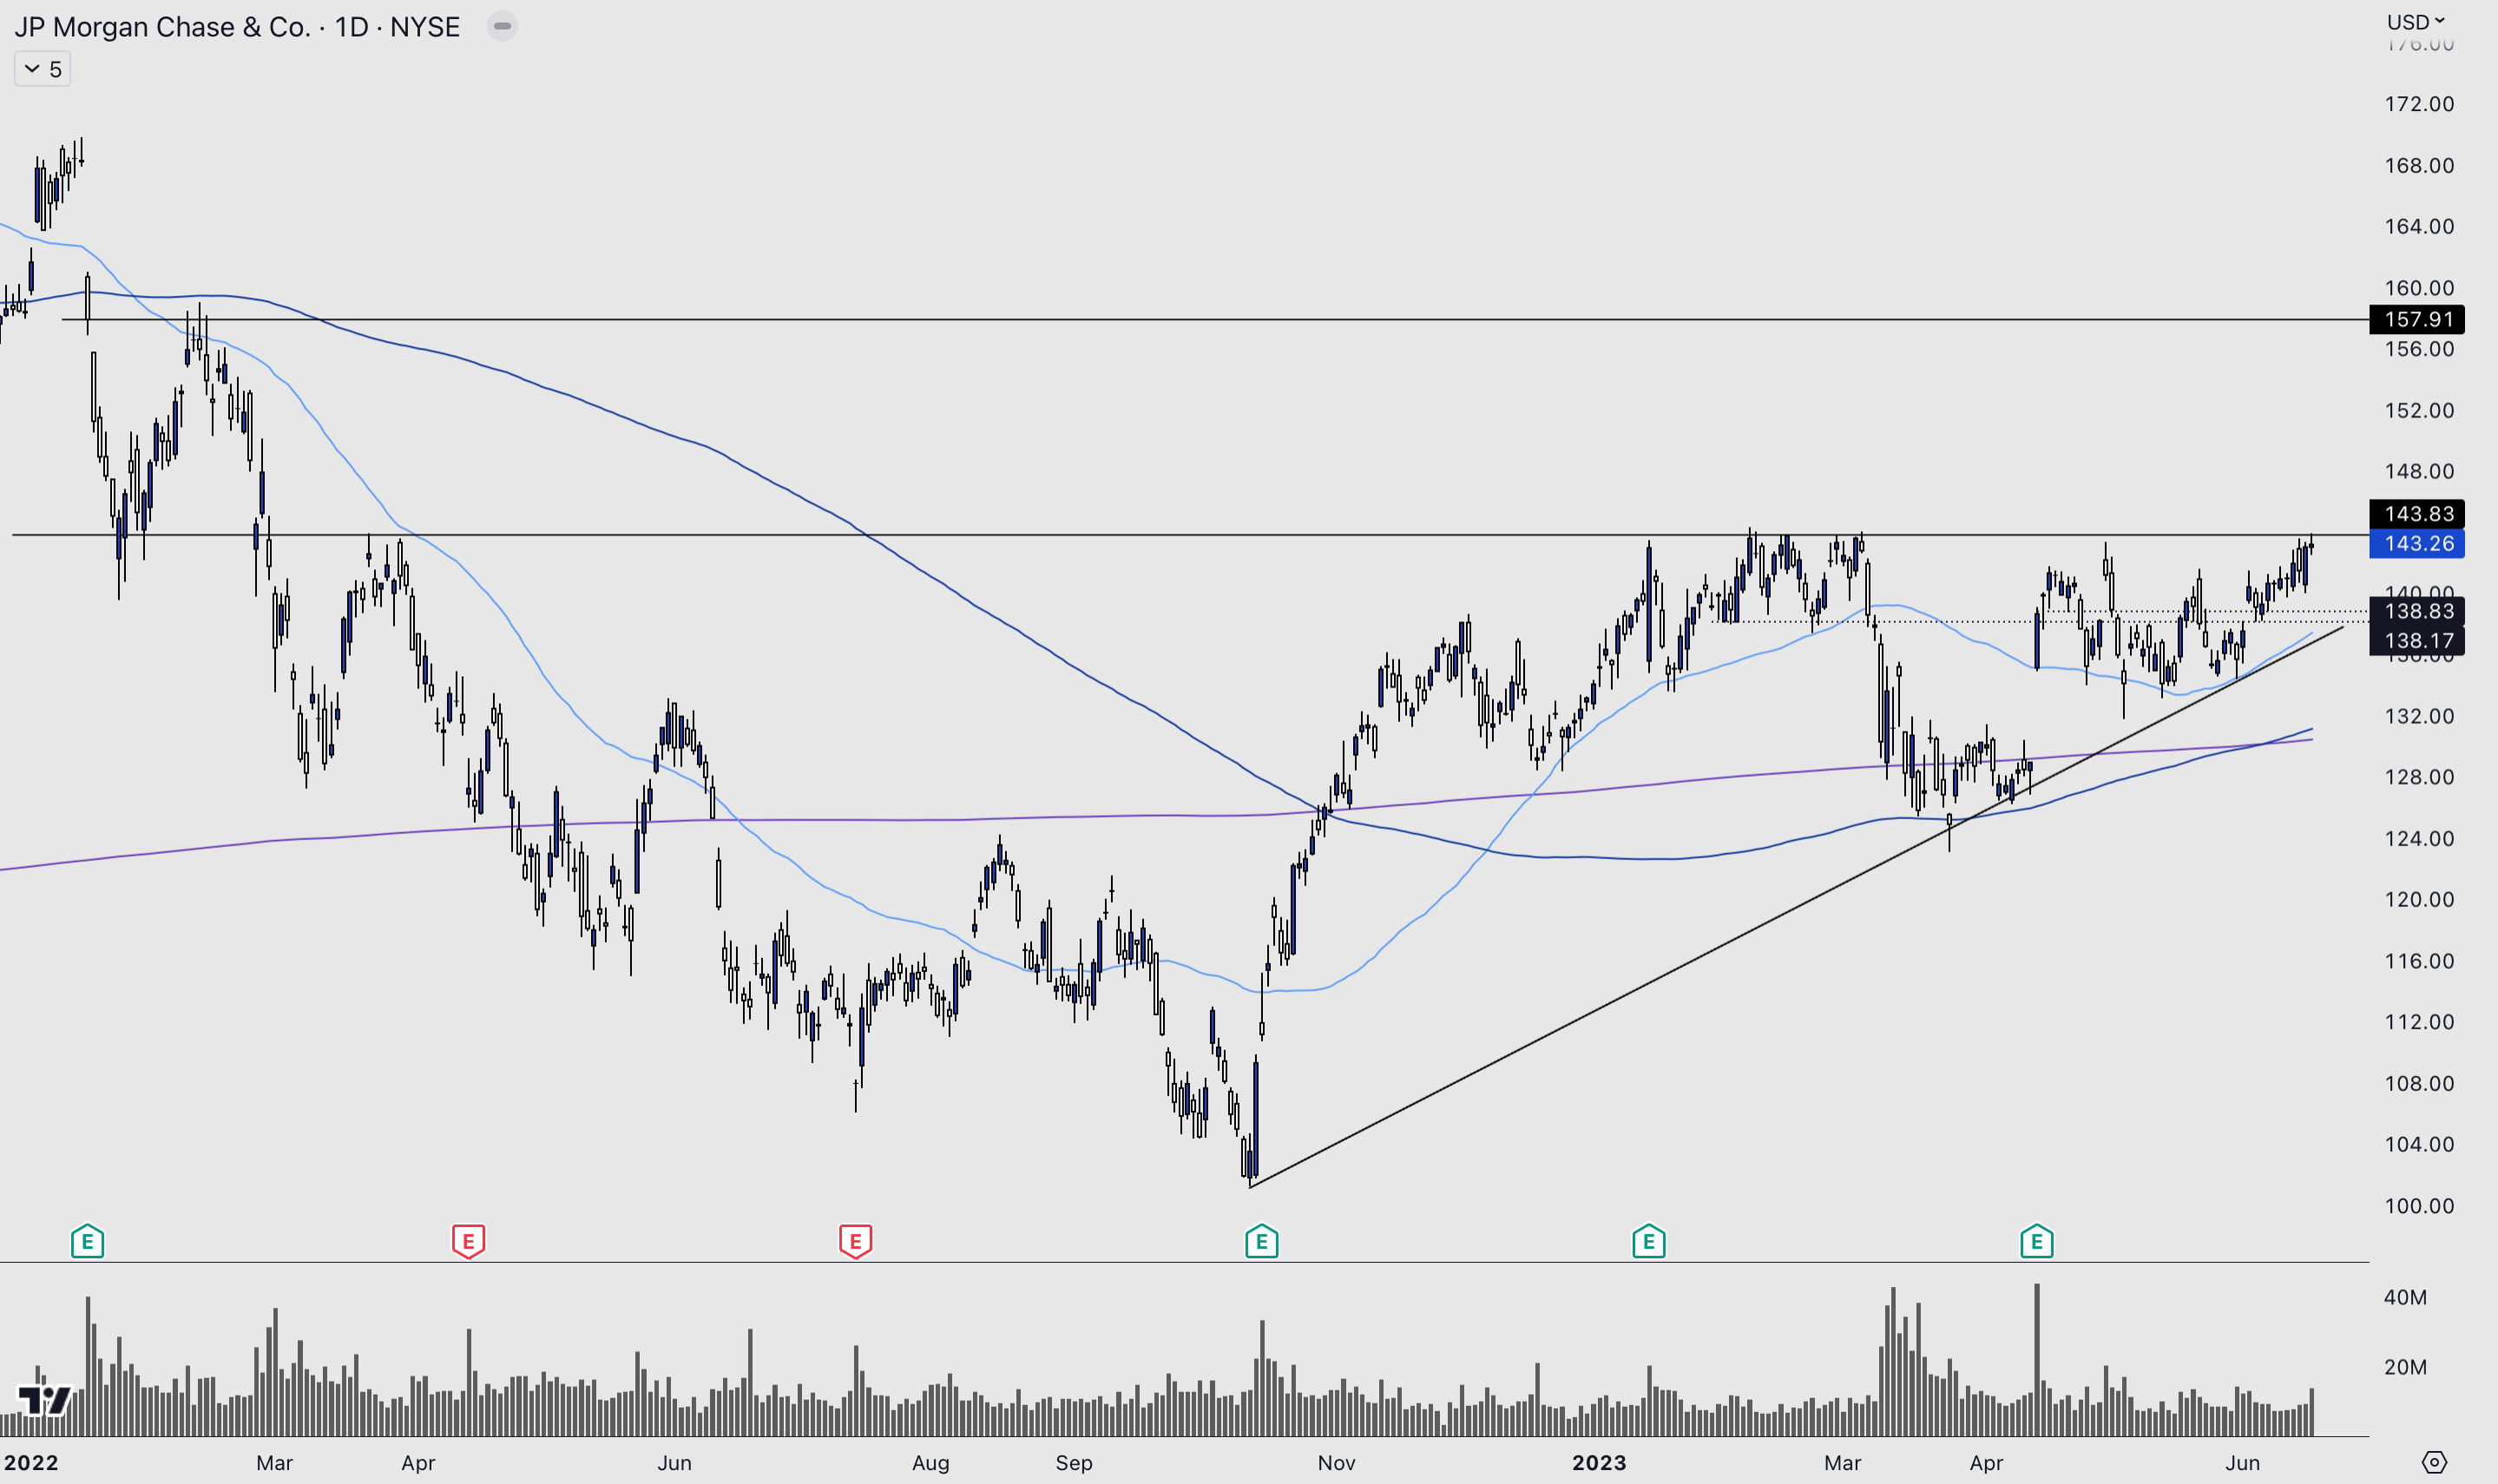Click the 40M volume axis label

coord(2404,1297)
